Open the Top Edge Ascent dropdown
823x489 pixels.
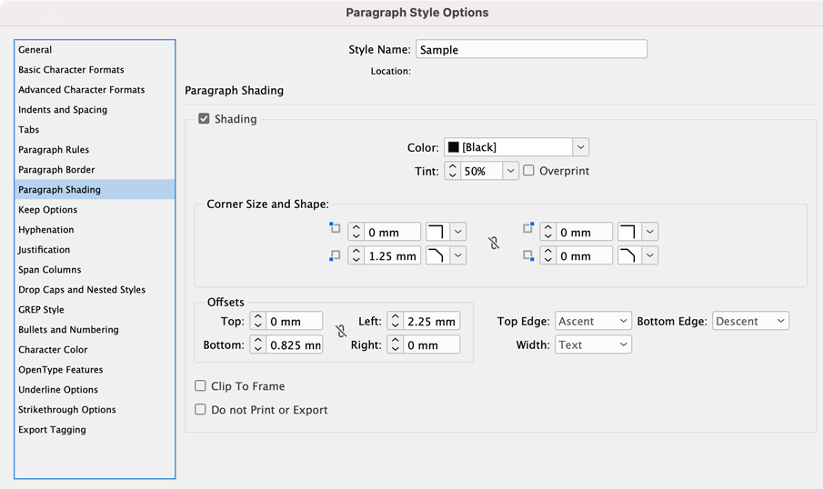pyautogui.click(x=593, y=321)
